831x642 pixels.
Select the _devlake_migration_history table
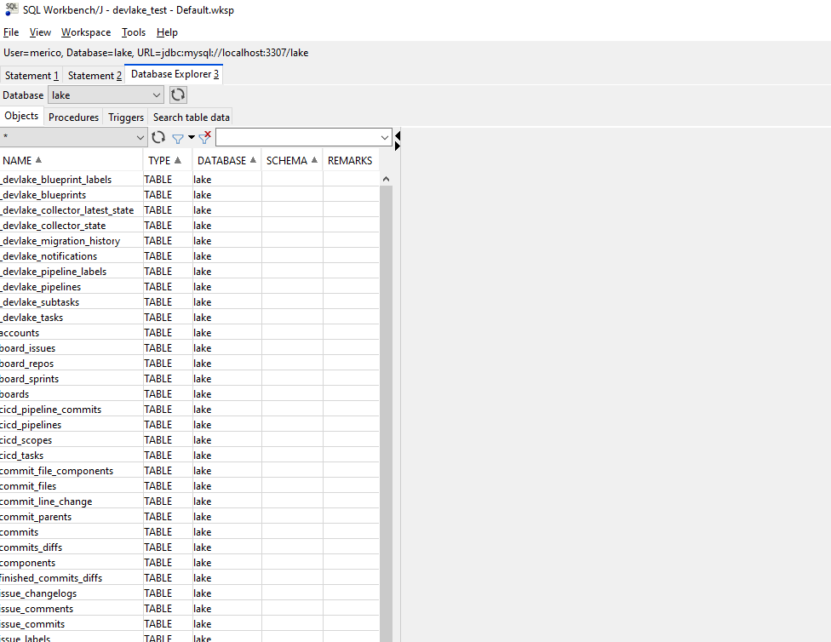189,241
